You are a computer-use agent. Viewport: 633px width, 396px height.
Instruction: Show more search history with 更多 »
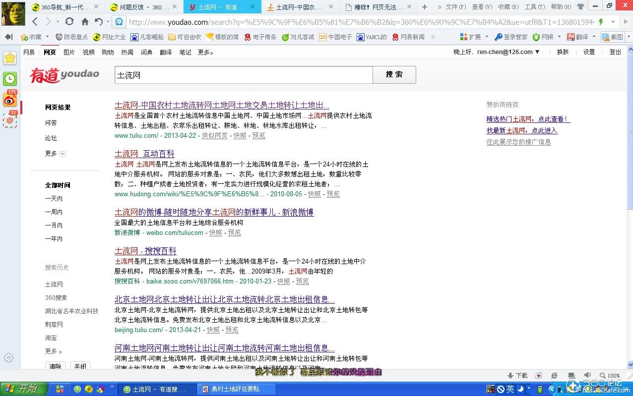(x=54, y=351)
